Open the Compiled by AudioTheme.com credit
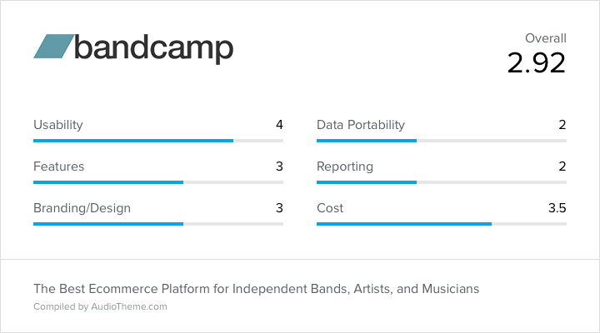This screenshot has height=333, width=600. (x=100, y=306)
